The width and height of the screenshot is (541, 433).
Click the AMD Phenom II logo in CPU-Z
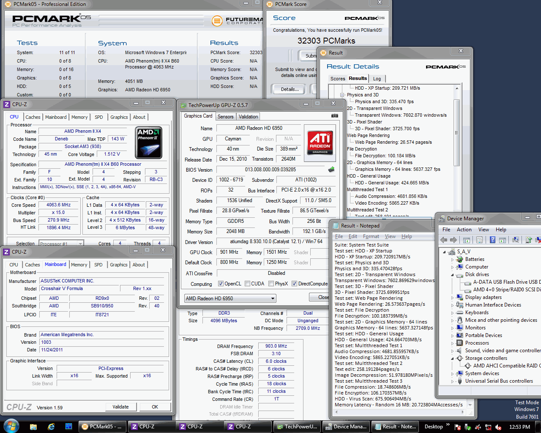[x=148, y=143]
